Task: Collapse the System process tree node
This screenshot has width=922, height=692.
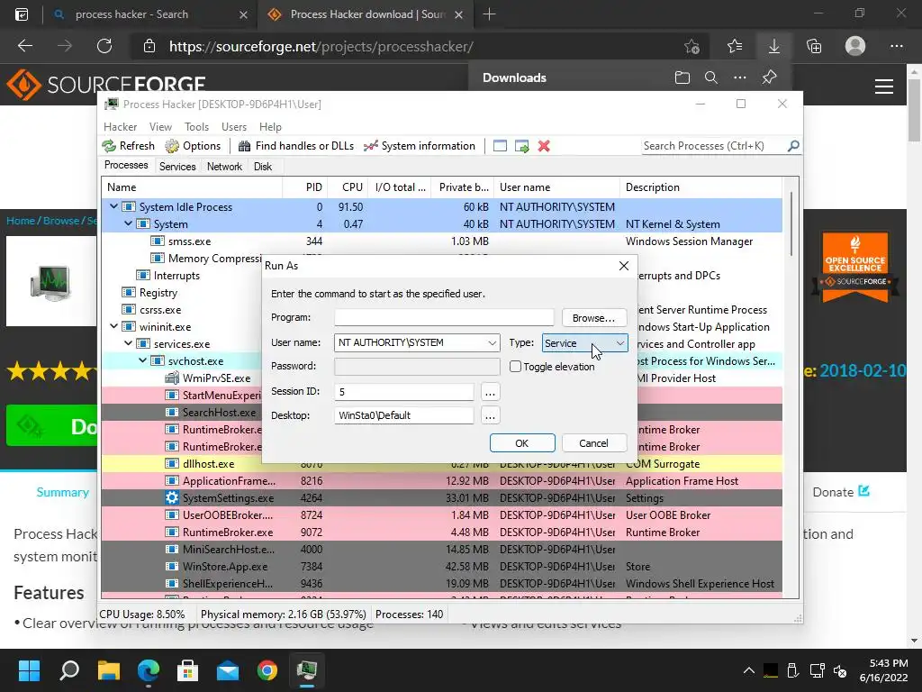Action: (x=128, y=223)
